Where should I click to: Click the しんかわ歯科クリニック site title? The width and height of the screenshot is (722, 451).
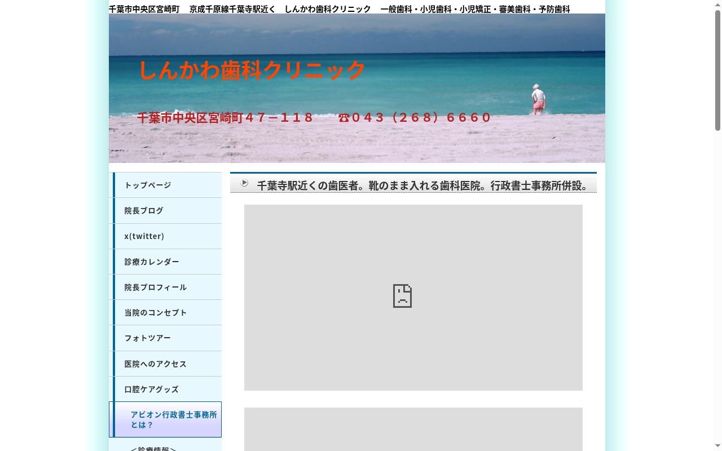[252, 70]
